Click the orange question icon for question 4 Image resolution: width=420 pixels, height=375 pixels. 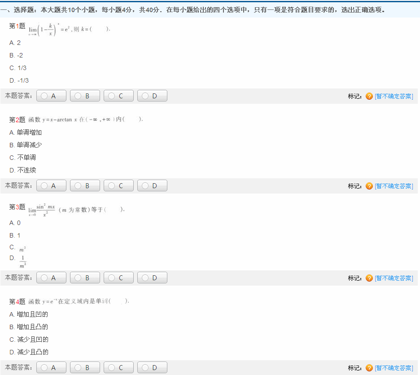coord(369,368)
